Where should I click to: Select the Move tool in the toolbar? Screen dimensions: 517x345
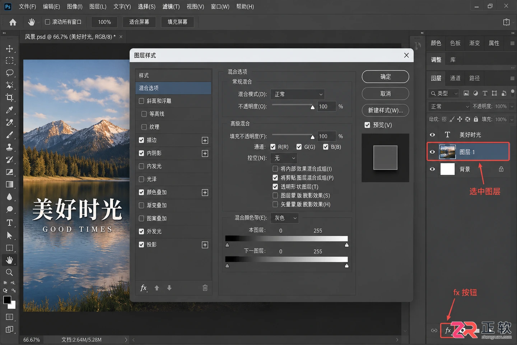pyautogui.click(x=10, y=49)
